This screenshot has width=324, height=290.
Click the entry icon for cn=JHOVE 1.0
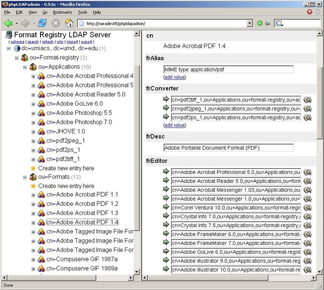pos(41,131)
